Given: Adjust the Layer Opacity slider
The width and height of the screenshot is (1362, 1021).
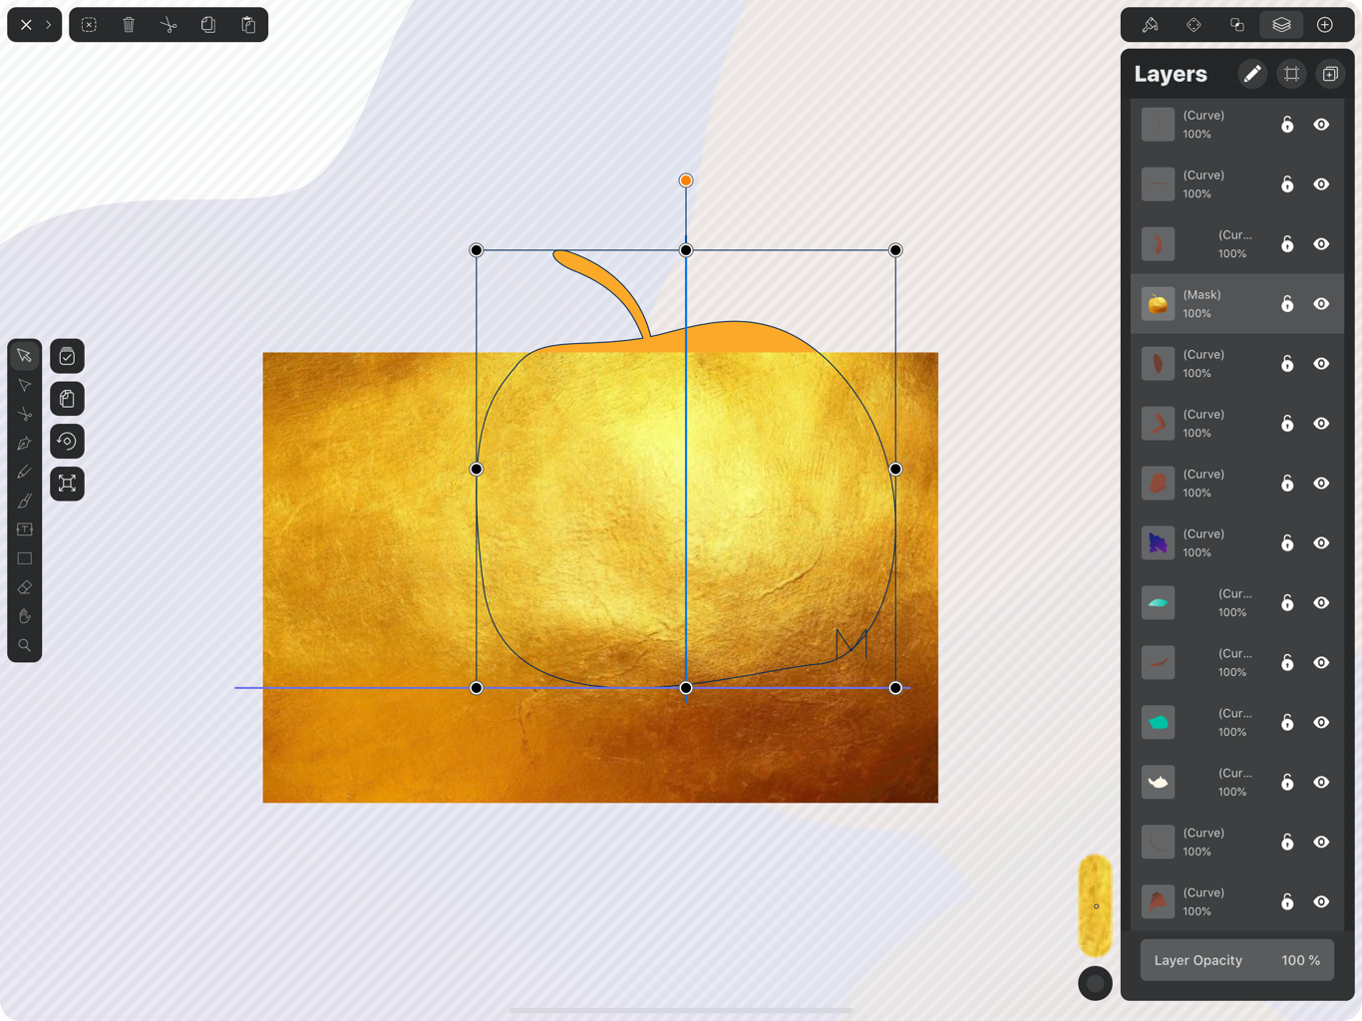Looking at the screenshot, I should [1237, 960].
